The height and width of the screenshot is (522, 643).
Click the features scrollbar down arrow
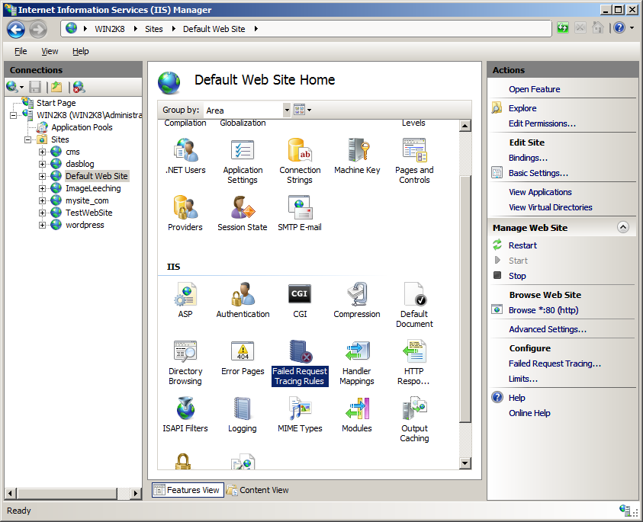[x=465, y=463]
